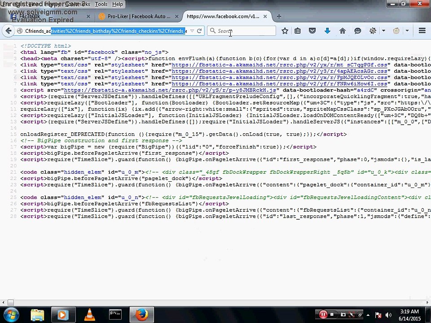
Task: Click the search magnifier icon
Action: coord(212,31)
